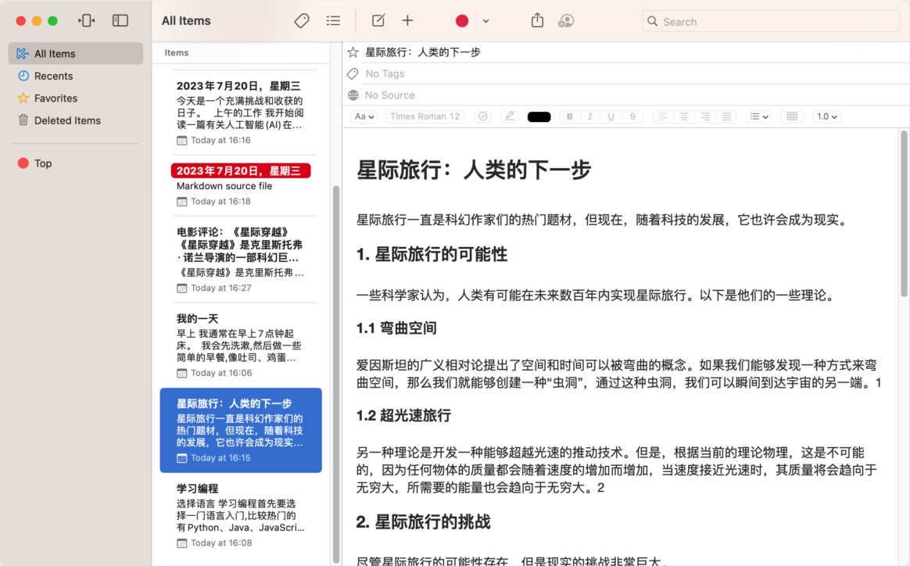The width and height of the screenshot is (910, 566).
Task: Select All Items in the sidebar
Action: (76, 53)
